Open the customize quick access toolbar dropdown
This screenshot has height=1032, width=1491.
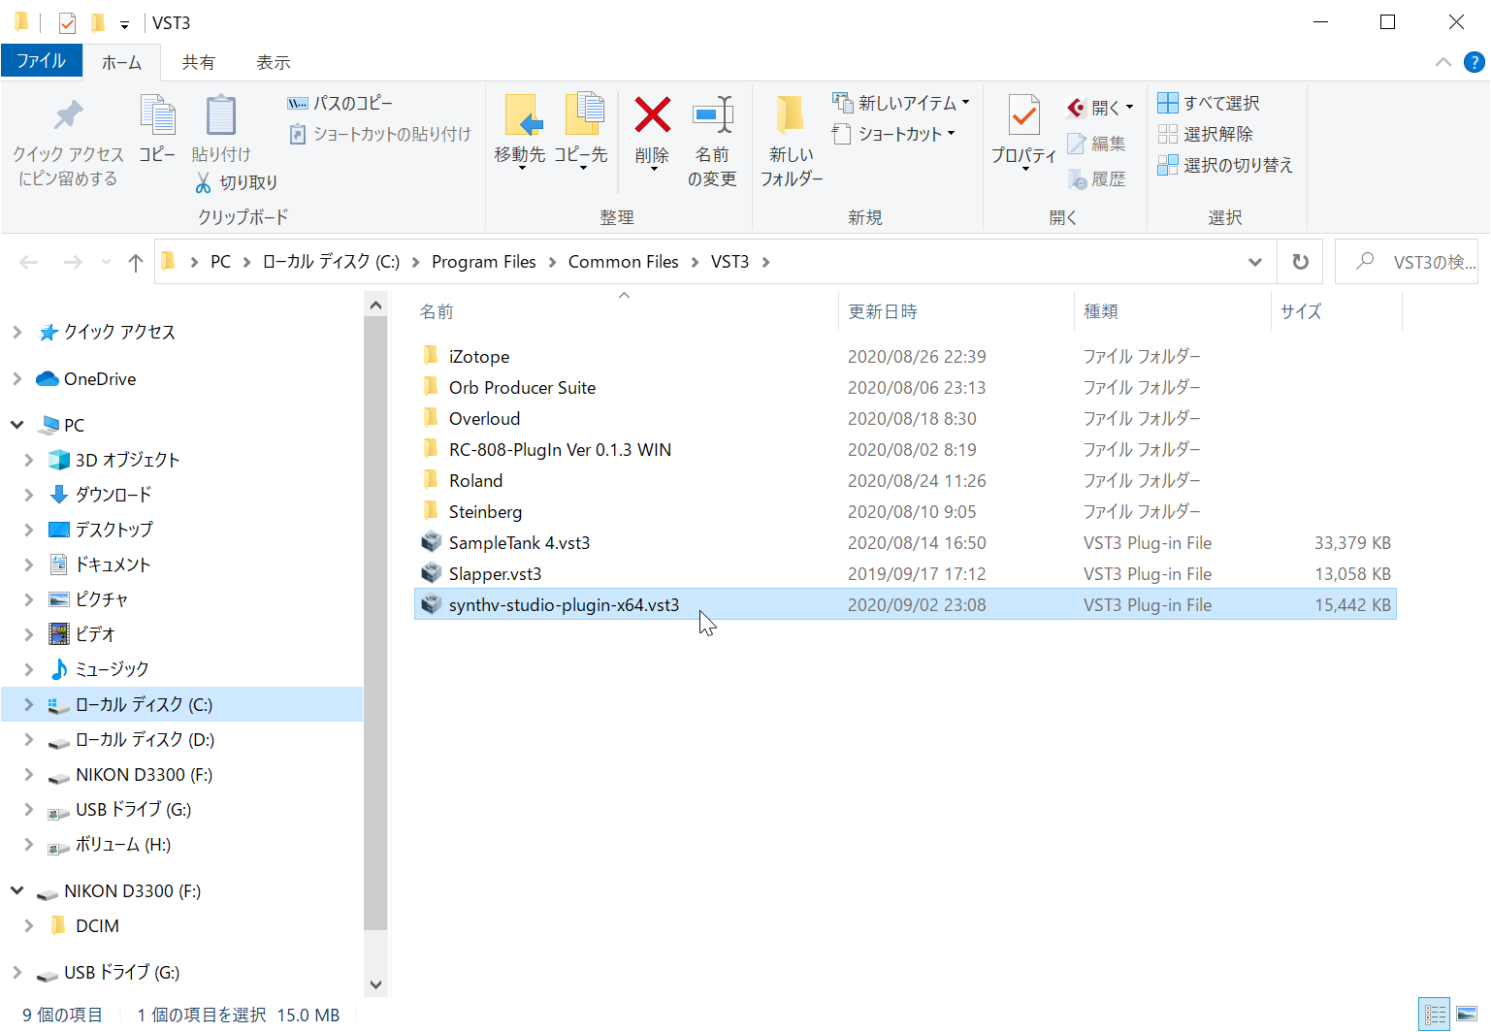coord(124,24)
